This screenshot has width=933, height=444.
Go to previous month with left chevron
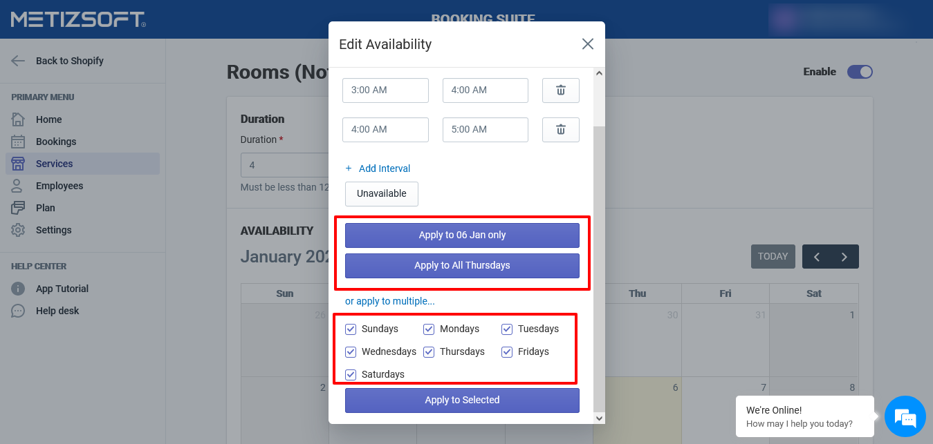(817, 257)
